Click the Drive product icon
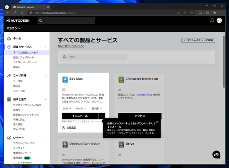229x168 pixels. pos(121,144)
